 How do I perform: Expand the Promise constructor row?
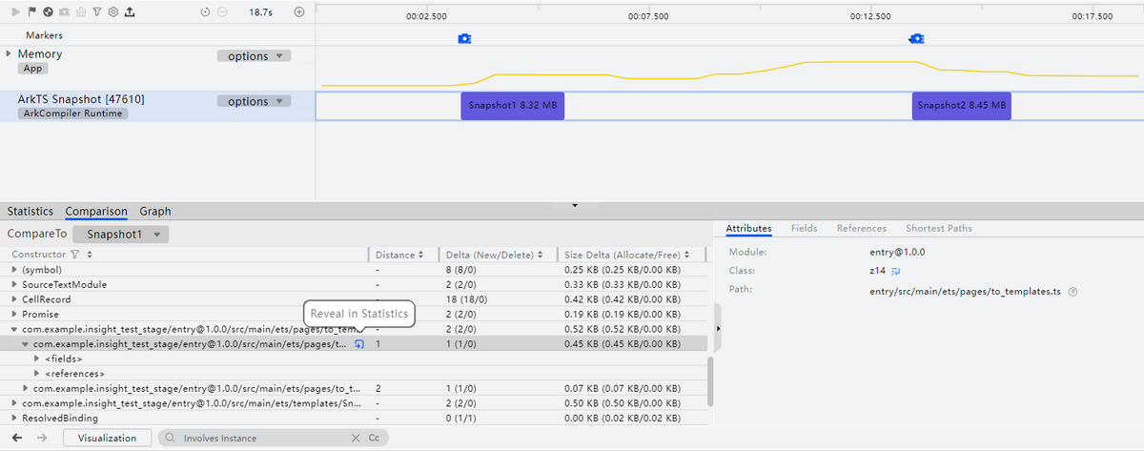point(14,314)
